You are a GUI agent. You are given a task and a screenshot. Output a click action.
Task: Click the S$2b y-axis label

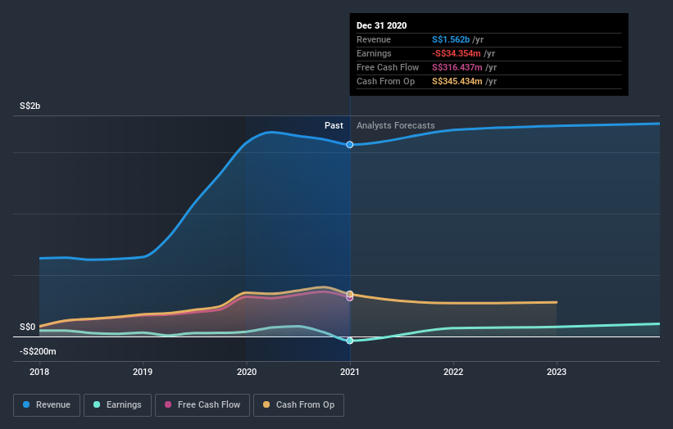click(30, 106)
